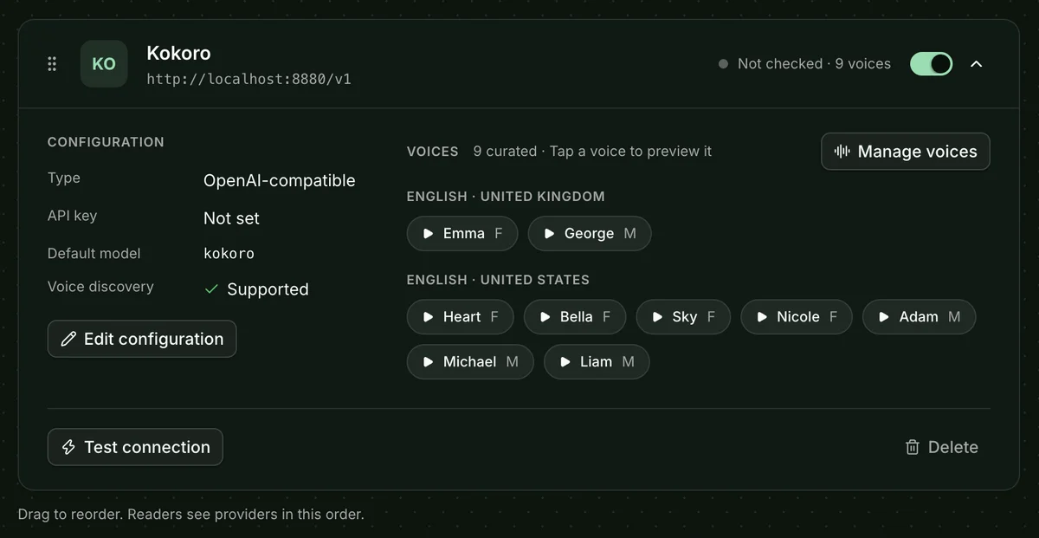Click the lightning bolt icon in Test connection
Screen dimensions: 1039x538
[68, 447]
